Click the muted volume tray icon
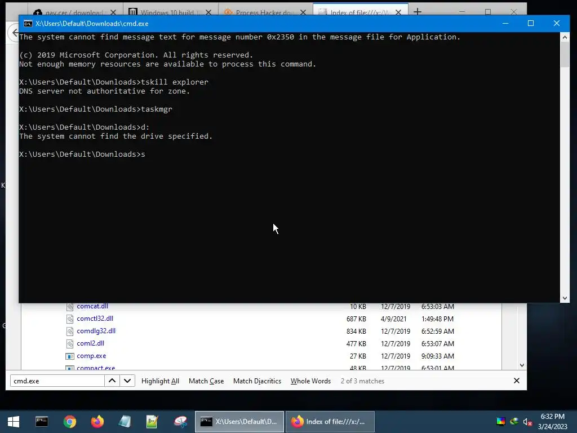The height and width of the screenshot is (433, 577). tap(527, 422)
